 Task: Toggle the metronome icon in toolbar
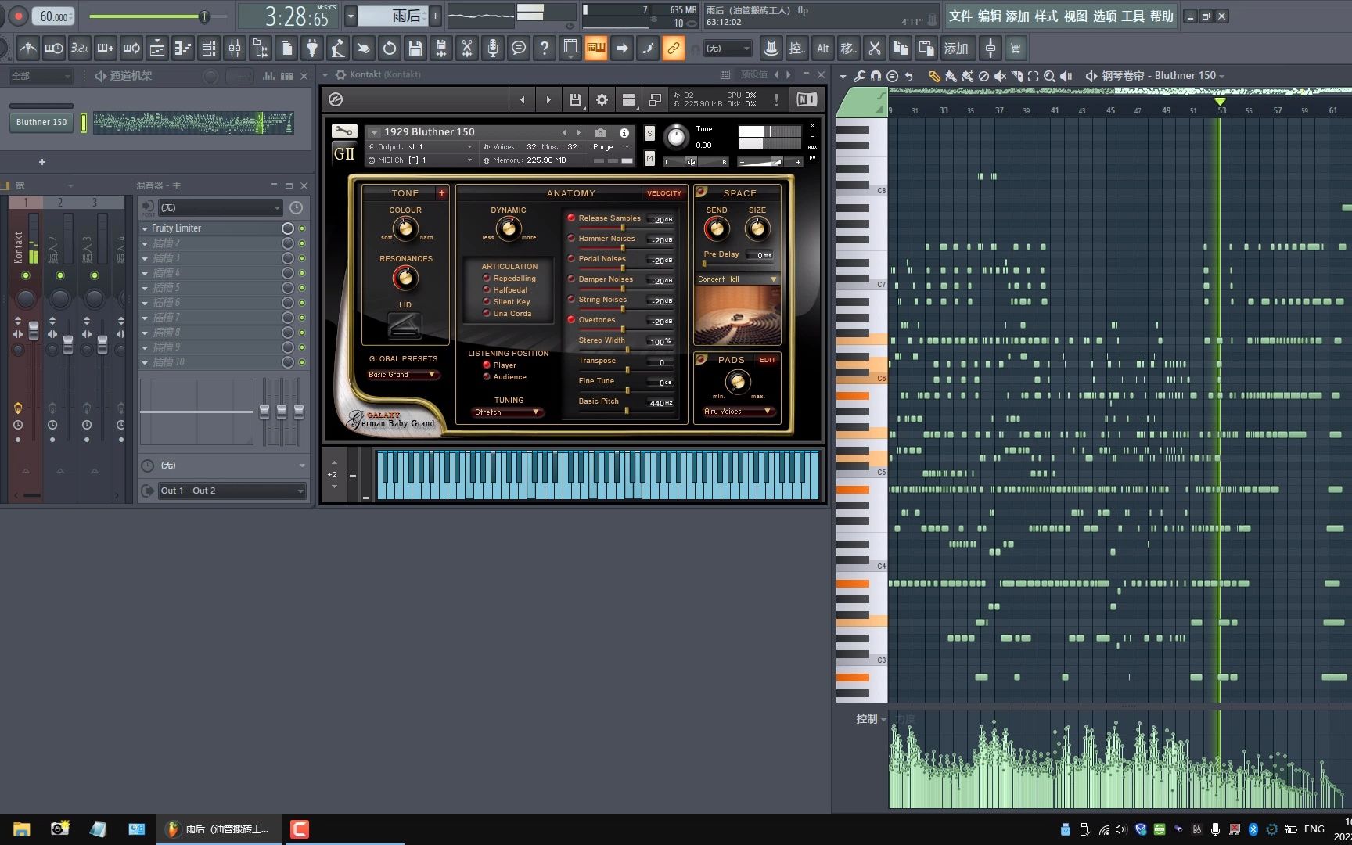pos(28,49)
